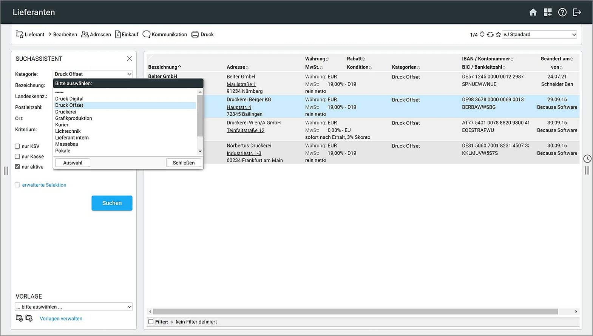This screenshot has height=336, width=593.
Task: Click the refresh icon beside 1/4
Action: [490, 35]
